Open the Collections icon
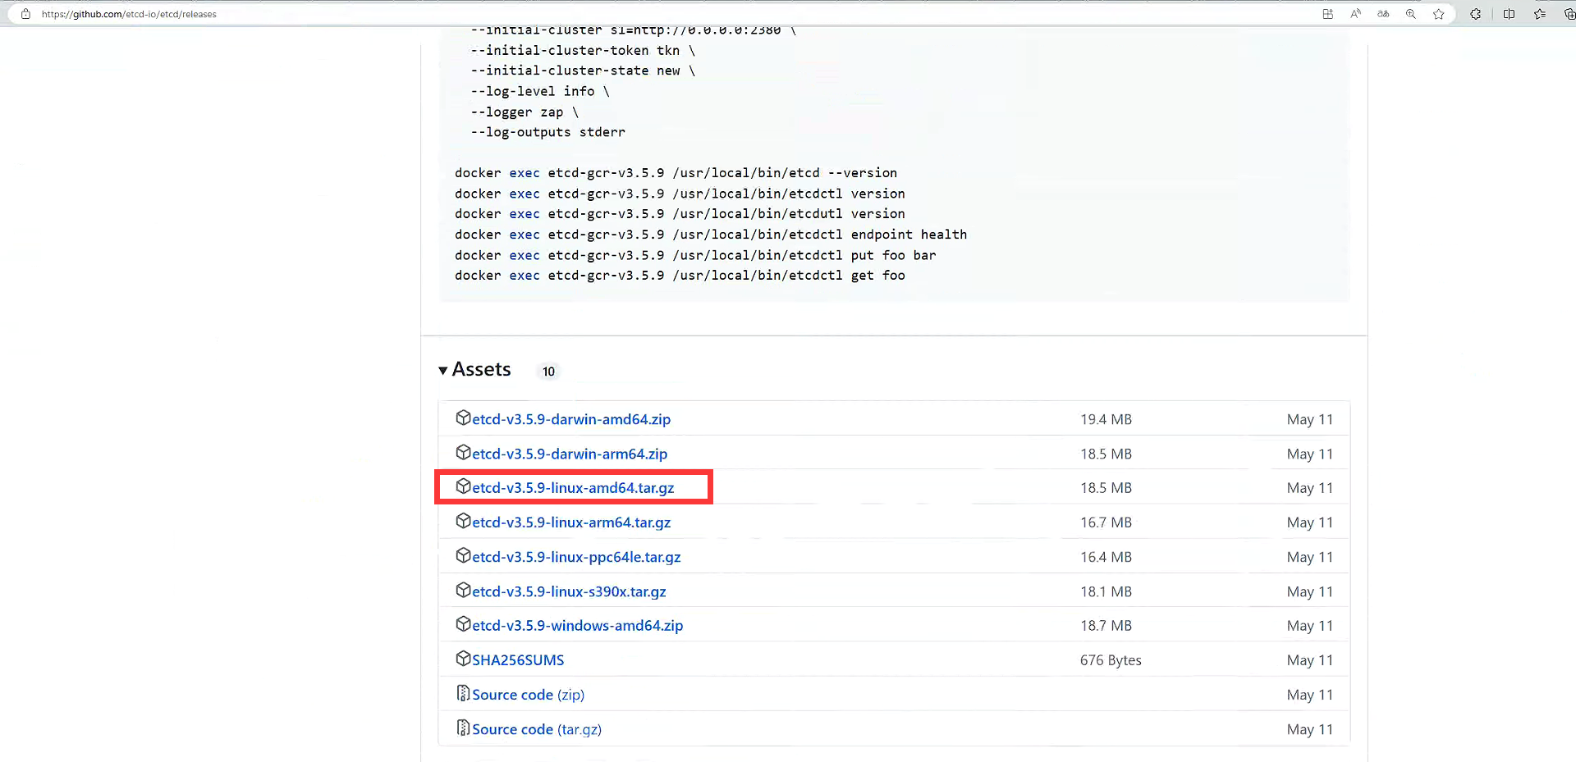 click(x=1569, y=14)
